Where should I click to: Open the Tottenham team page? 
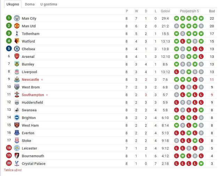(31, 34)
